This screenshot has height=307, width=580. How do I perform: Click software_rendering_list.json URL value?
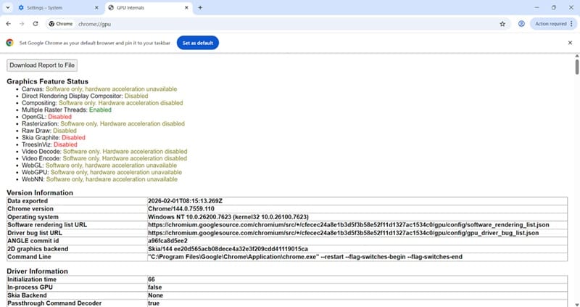coord(349,225)
